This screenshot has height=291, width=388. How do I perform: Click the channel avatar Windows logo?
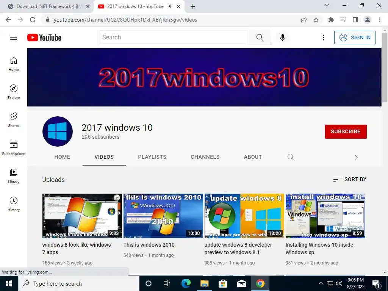coord(58,131)
